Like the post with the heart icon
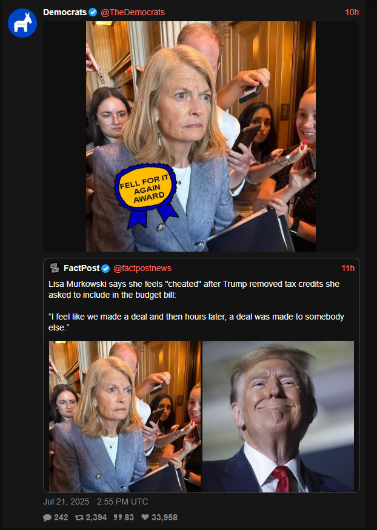The height and width of the screenshot is (530, 377). [145, 517]
